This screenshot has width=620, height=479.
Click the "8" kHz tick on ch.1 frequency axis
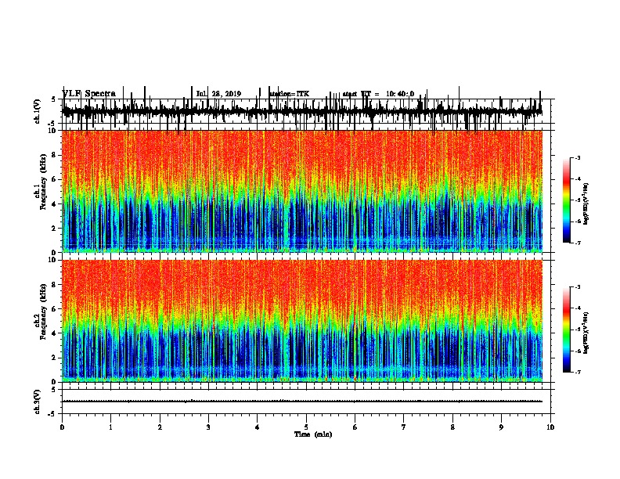coord(55,155)
